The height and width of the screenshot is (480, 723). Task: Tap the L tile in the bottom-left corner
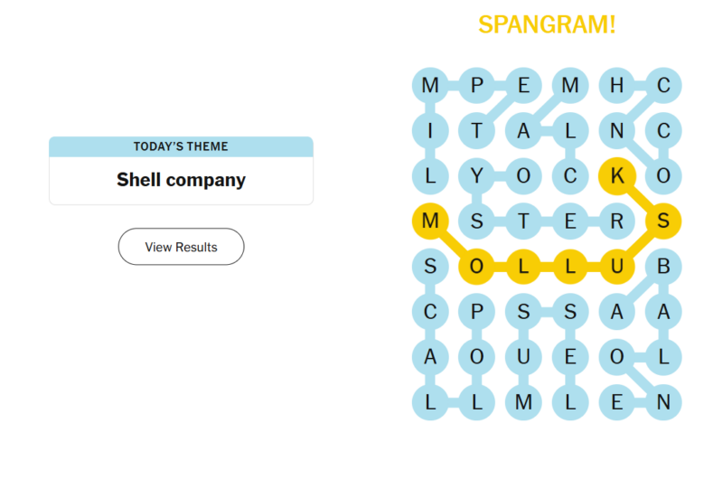tap(431, 402)
